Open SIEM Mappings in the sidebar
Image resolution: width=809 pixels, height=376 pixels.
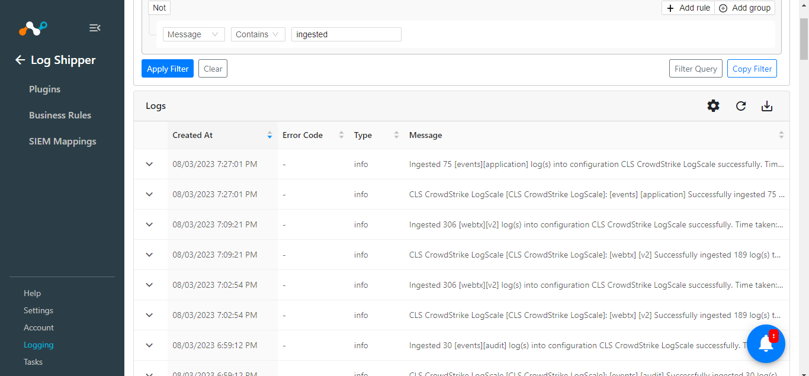pos(63,141)
